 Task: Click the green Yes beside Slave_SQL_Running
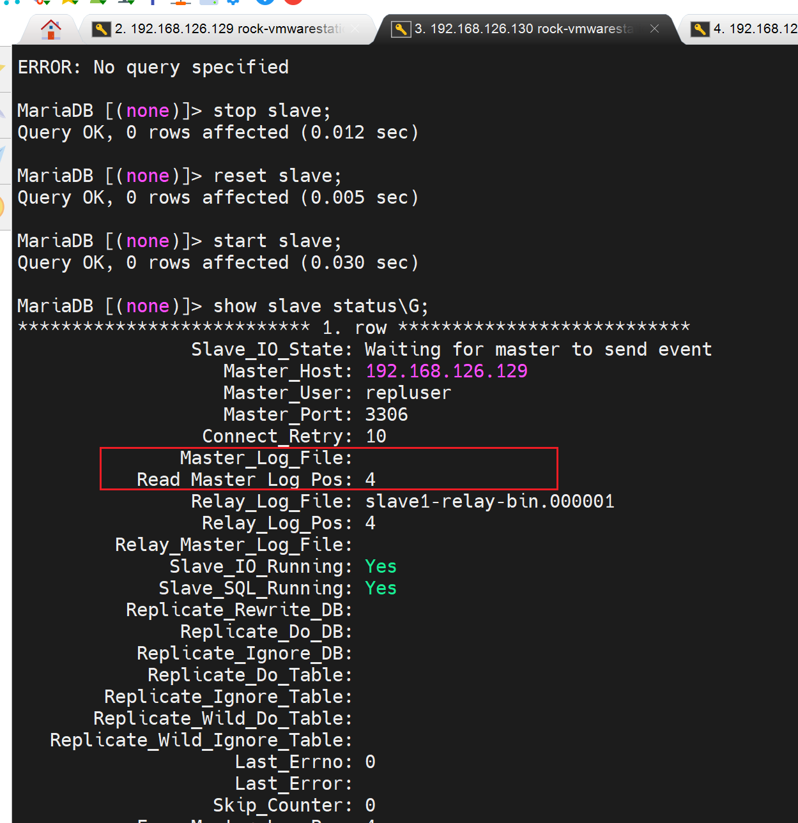coord(381,588)
